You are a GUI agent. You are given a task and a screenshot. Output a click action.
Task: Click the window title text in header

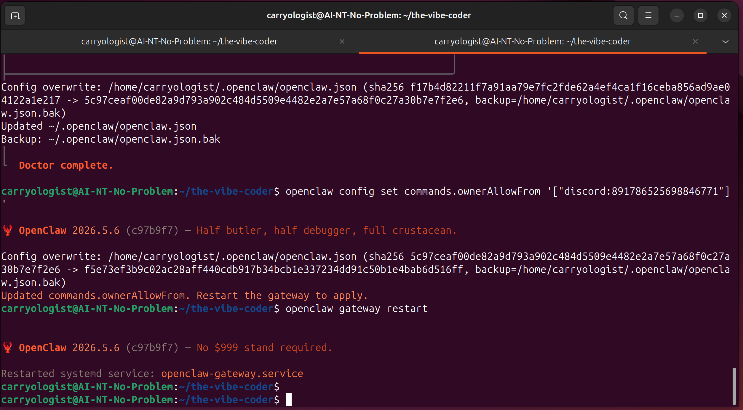pyautogui.click(x=369, y=15)
